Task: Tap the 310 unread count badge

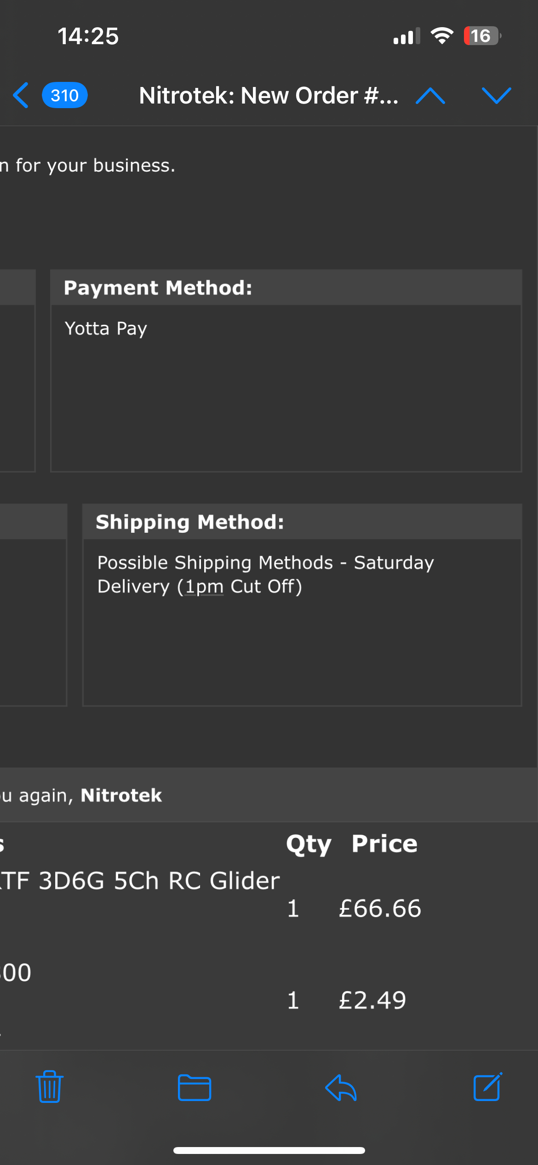Action: point(64,95)
